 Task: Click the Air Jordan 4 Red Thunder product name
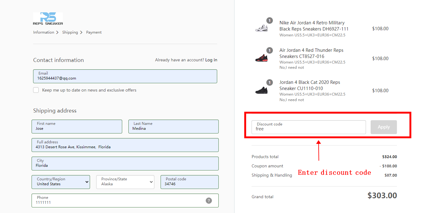click(311, 53)
